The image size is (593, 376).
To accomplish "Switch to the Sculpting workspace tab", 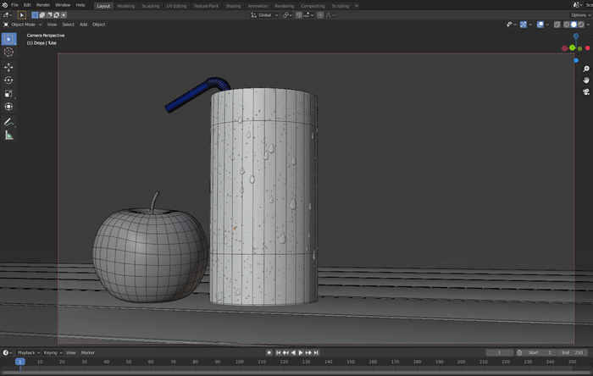I will coord(150,5).
